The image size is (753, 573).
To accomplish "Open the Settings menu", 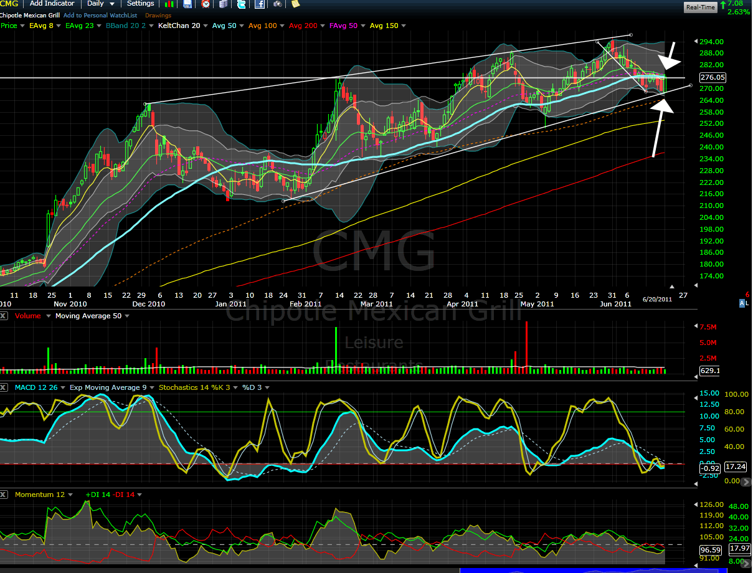I will [140, 4].
